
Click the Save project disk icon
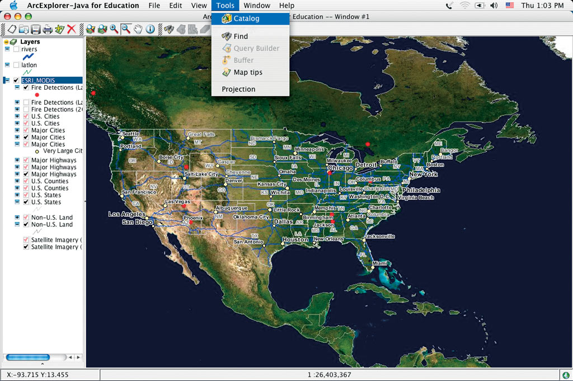point(35,29)
